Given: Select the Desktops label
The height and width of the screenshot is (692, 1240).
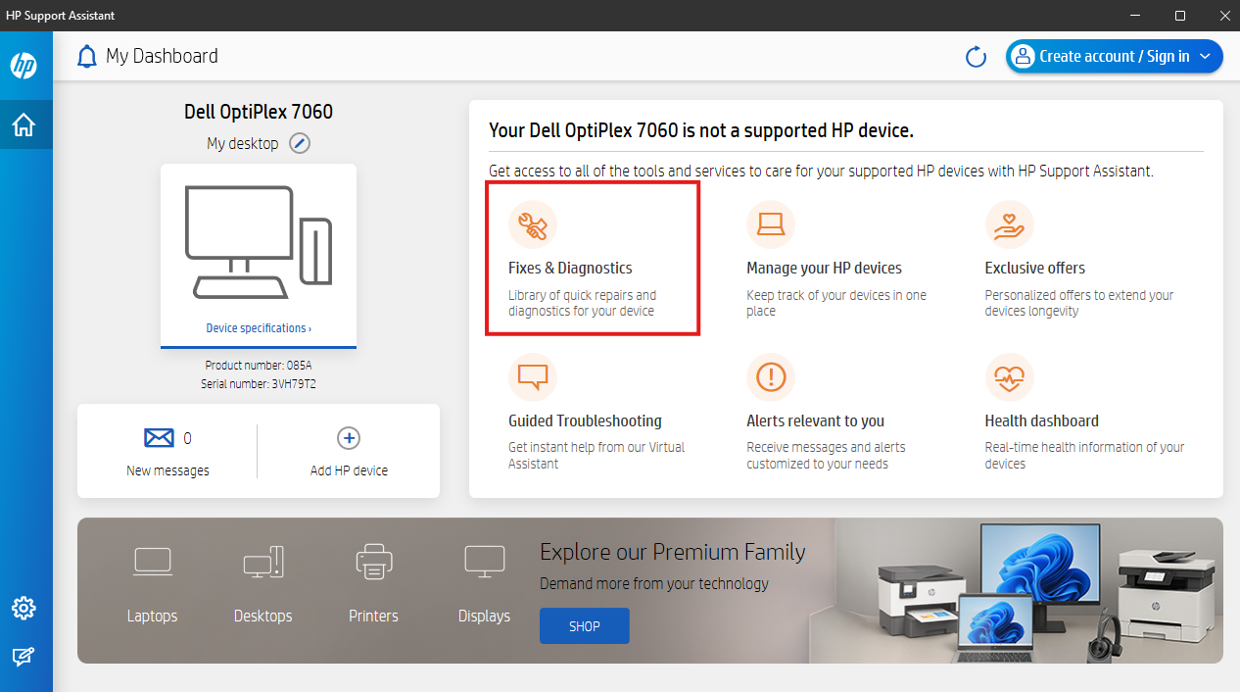Looking at the screenshot, I should pyautogui.click(x=262, y=616).
